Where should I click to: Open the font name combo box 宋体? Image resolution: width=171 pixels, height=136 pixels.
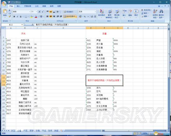(21, 12)
